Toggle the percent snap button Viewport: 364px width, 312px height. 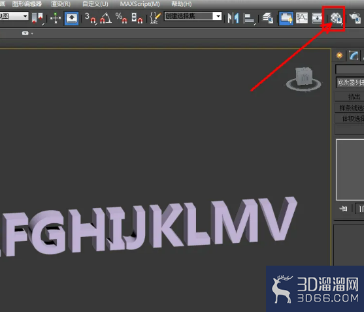(x=121, y=18)
